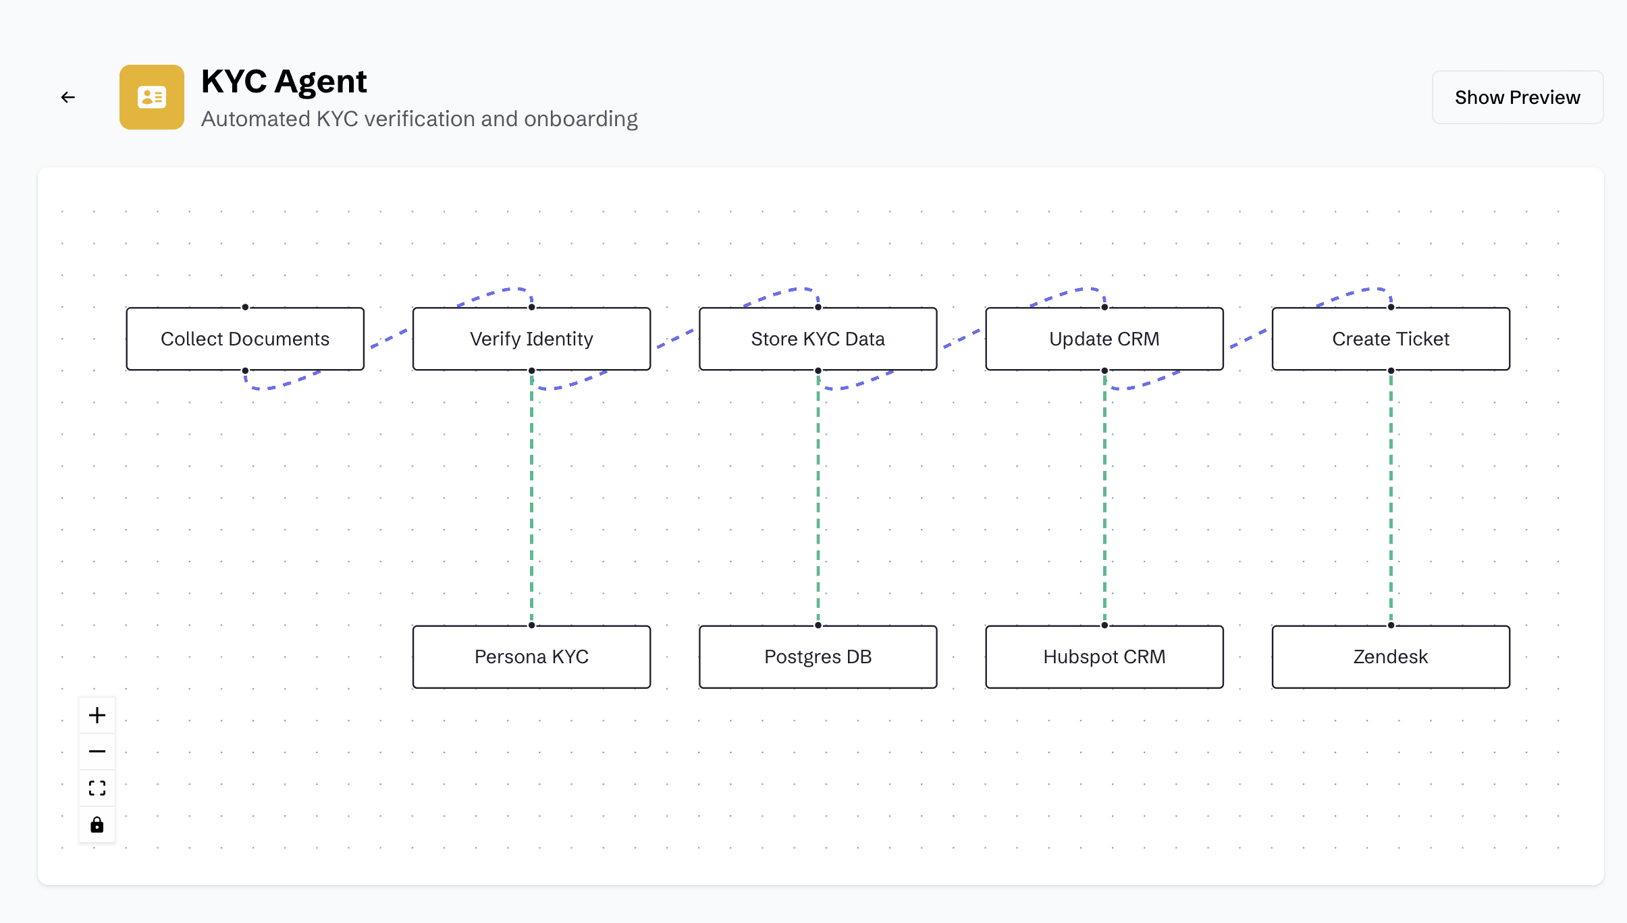Select the Persona KYC node
Screen dimensions: 1627x923
(x=532, y=657)
